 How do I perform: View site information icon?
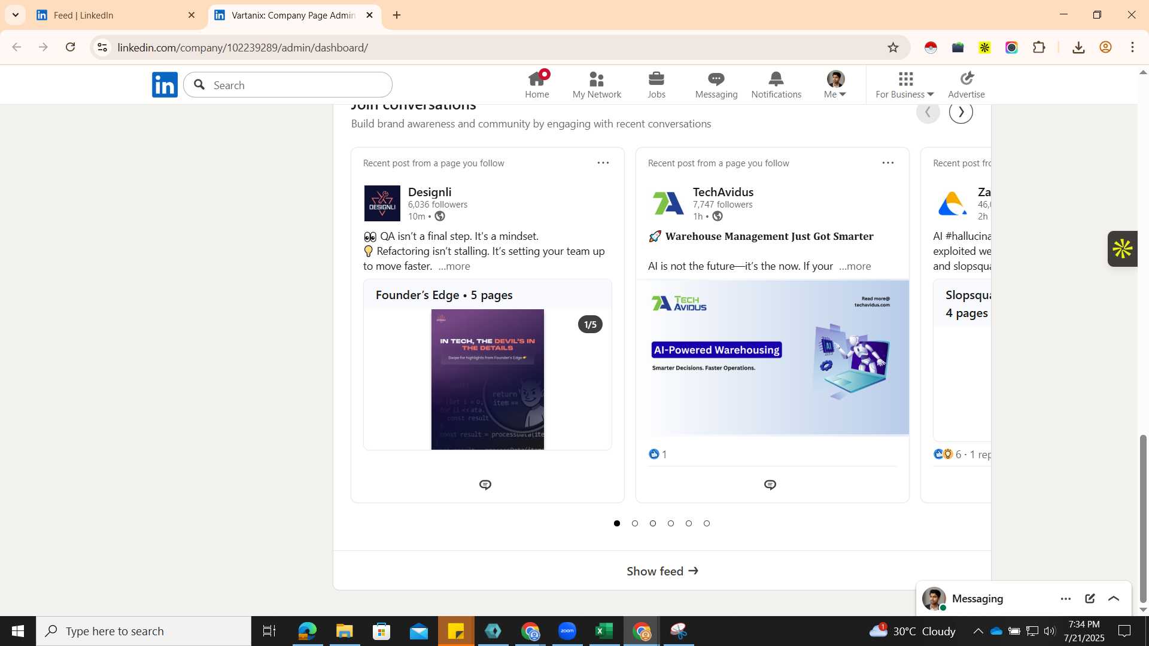[x=102, y=47]
